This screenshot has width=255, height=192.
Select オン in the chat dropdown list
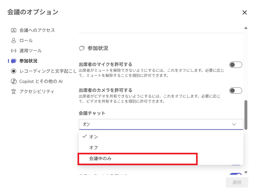pyautogui.click(x=94, y=137)
